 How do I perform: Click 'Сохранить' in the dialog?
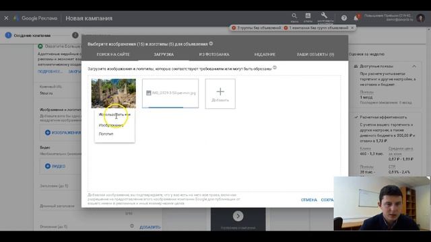click(x=327, y=200)
